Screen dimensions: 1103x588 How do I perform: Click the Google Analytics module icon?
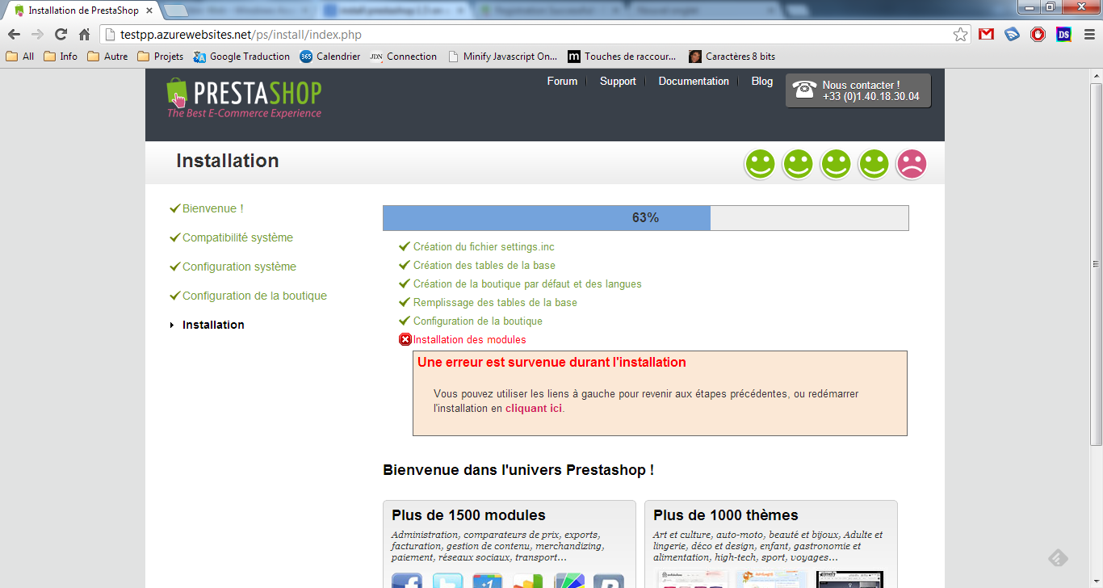(x=528, y=581)
